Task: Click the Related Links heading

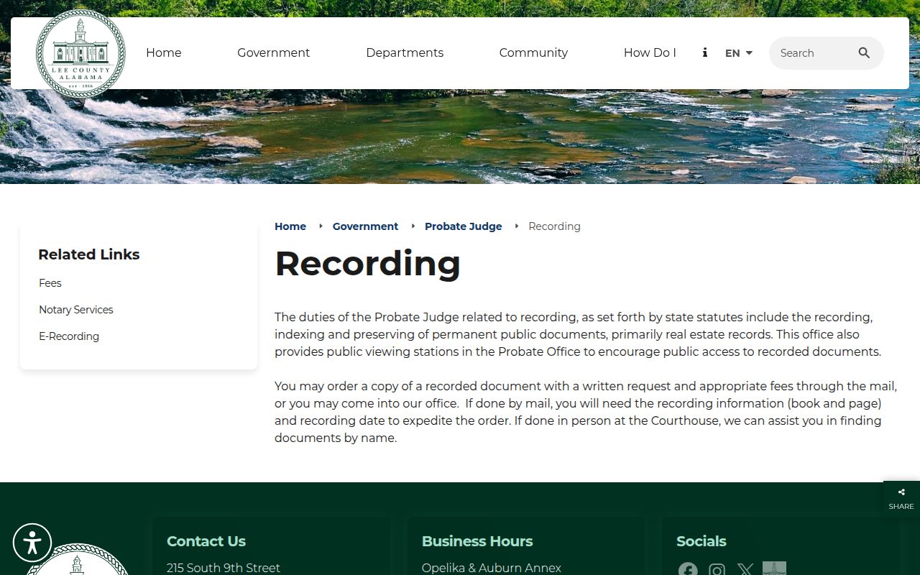Action: [89, 254]
